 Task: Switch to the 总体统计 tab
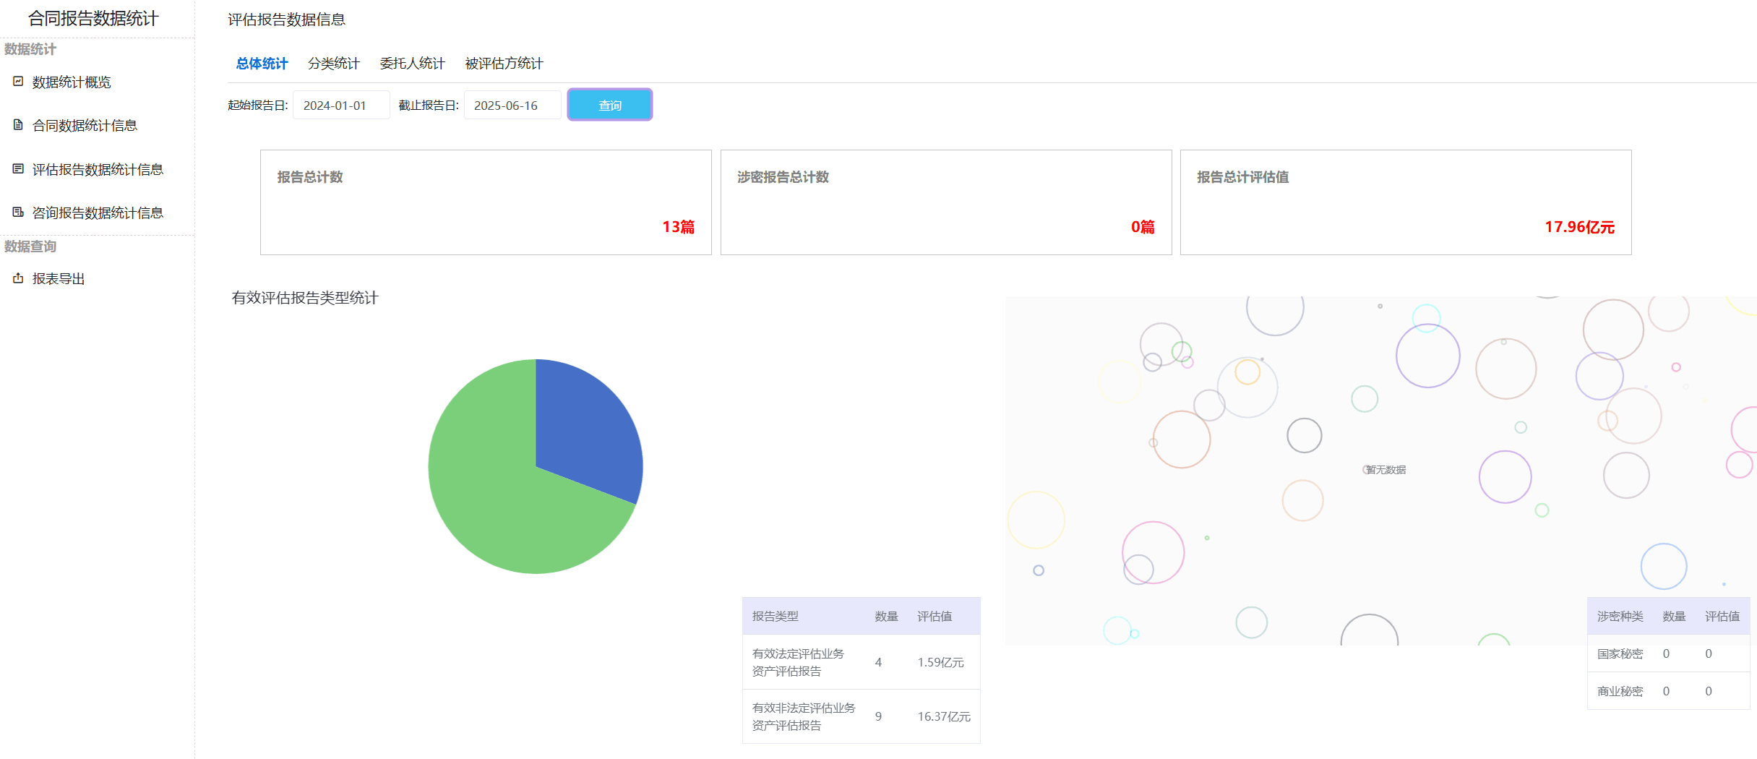pyautogui.click(x=262, y=64)
